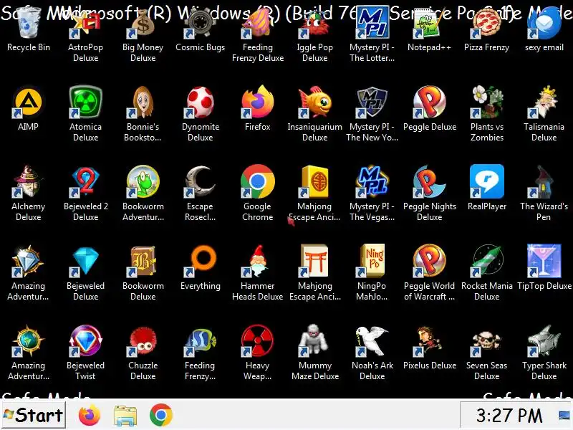Launch Chrome from the taskbar
This screenshot has height=430, width=573.
[160, 415]
